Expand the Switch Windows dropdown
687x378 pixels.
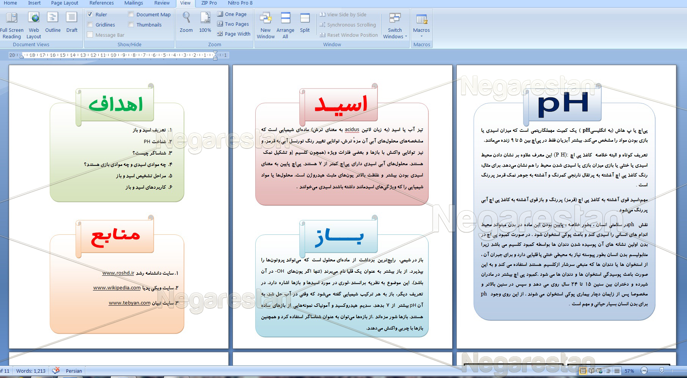[x=395, y=36]
